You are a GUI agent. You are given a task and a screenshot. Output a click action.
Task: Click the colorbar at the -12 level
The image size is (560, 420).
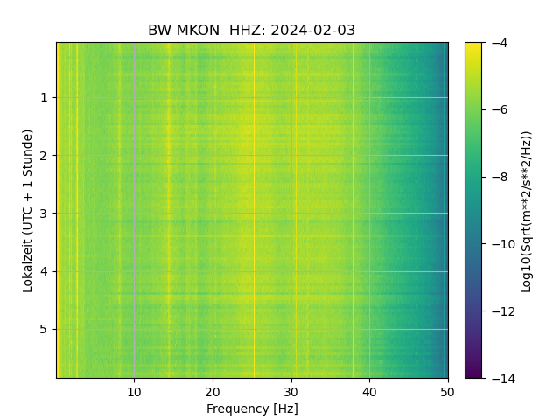(473, 311)
